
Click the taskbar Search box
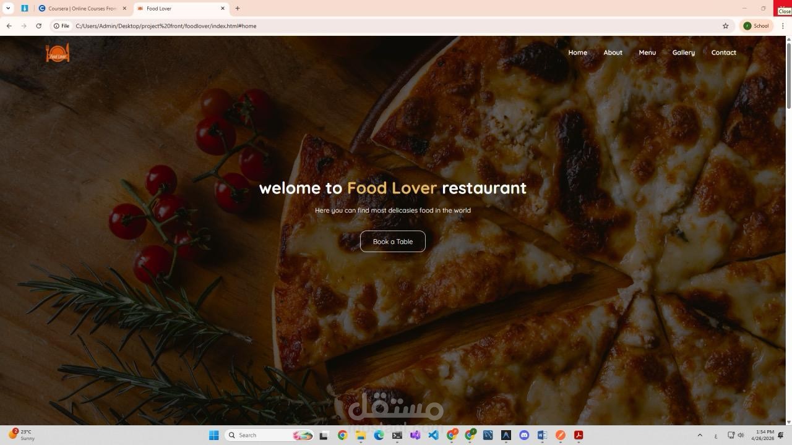coord(269,435)
